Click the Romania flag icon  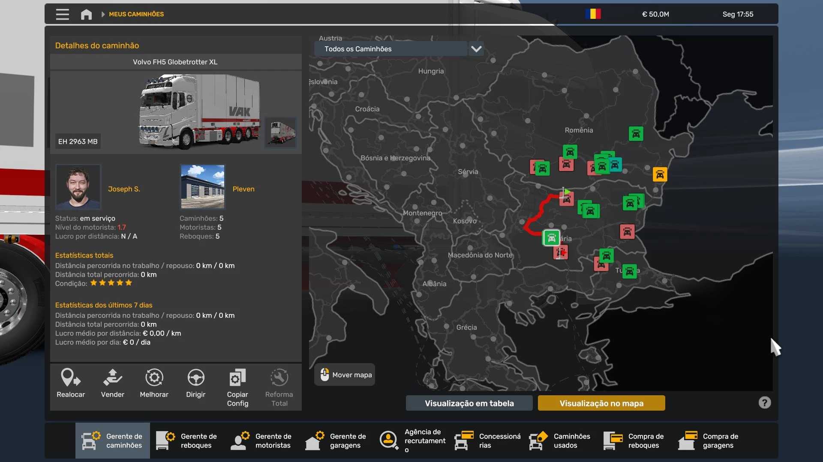tap(593, 14)
